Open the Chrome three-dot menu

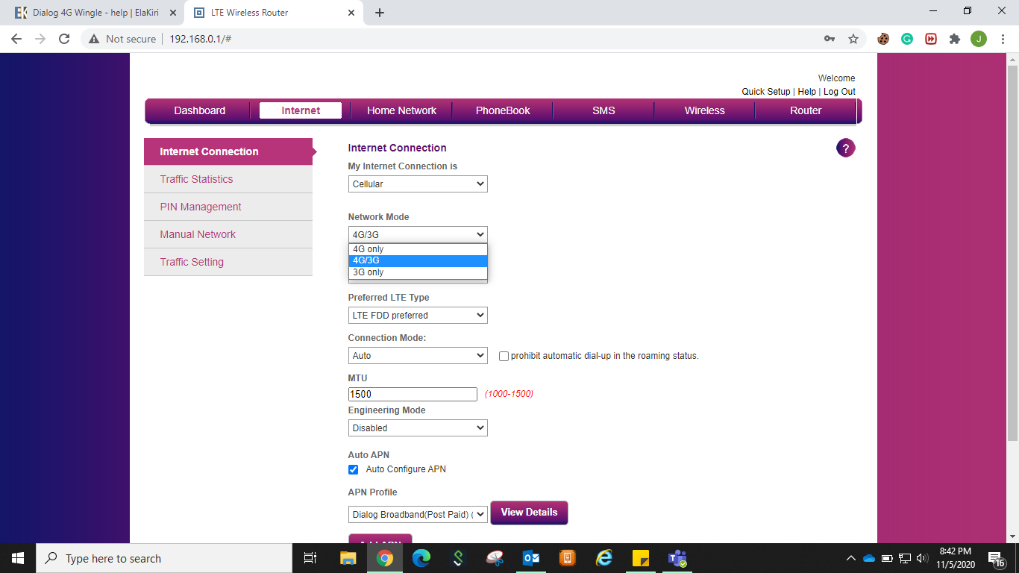(x=1002, y=39)
